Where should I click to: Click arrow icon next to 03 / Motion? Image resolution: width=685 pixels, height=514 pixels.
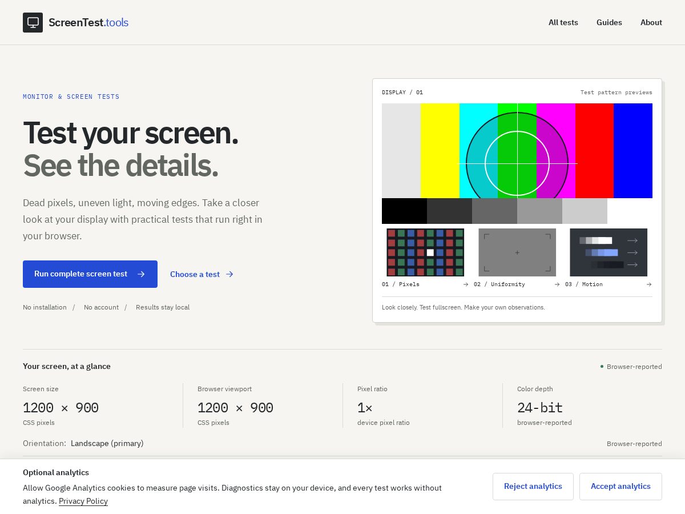[x=649, y=284]
